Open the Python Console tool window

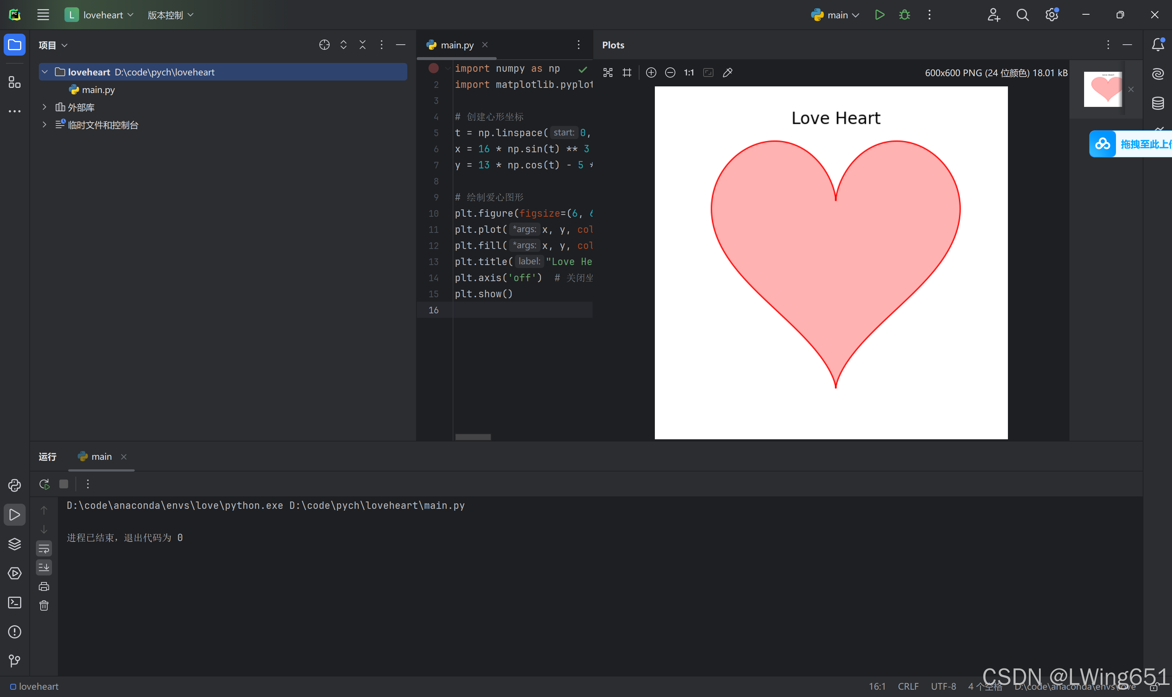pyautogui.click(x=15, y=485)
